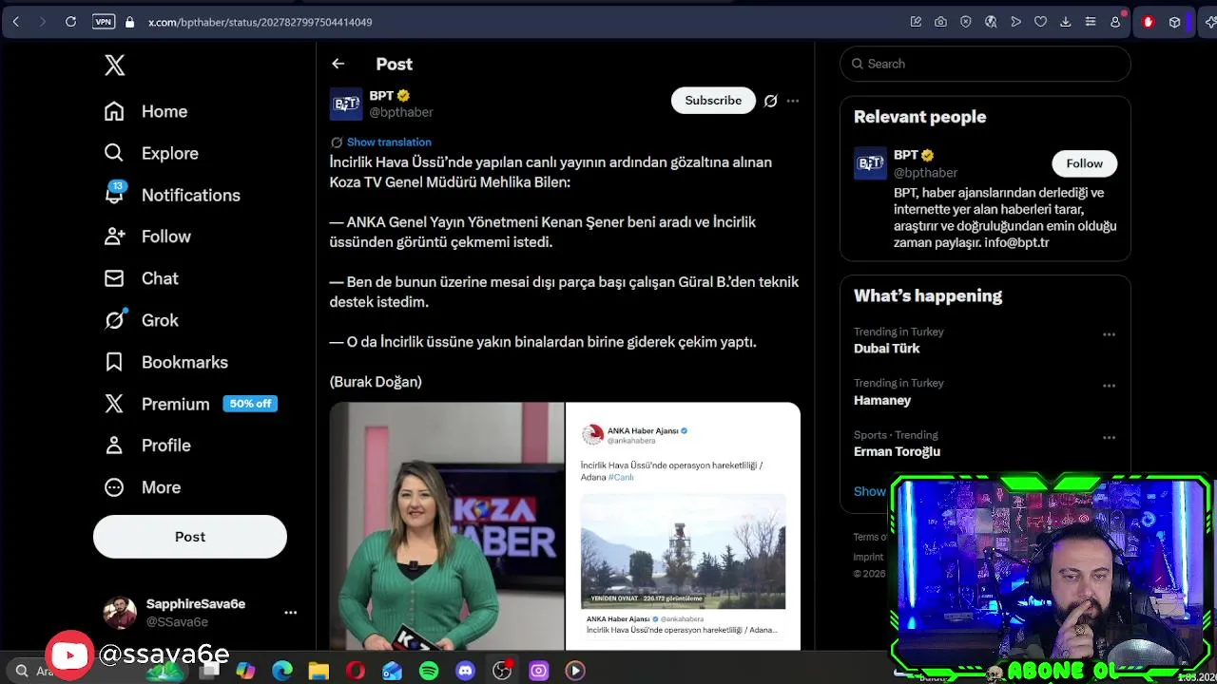Open Chat in the sidebar
1217x684 pixels.
point(142,278)
